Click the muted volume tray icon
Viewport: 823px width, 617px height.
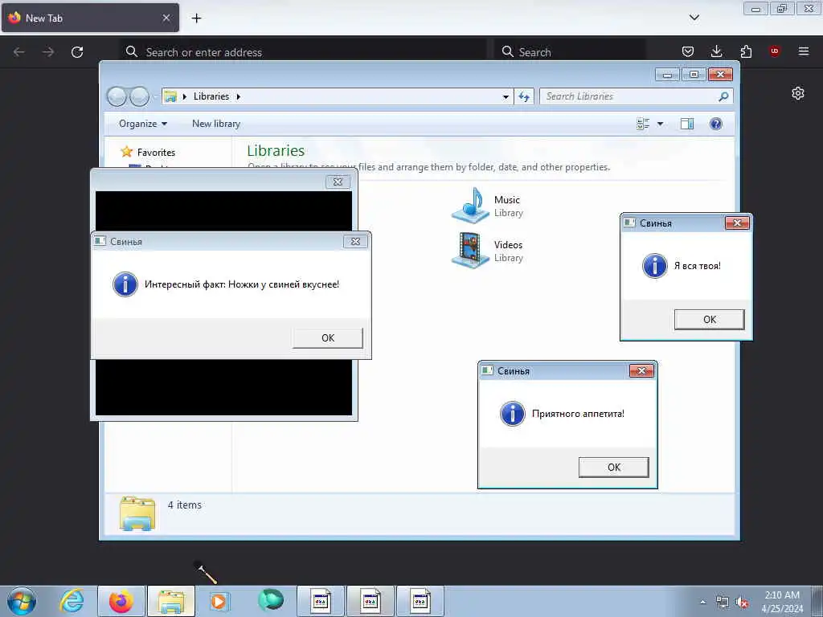742,603
